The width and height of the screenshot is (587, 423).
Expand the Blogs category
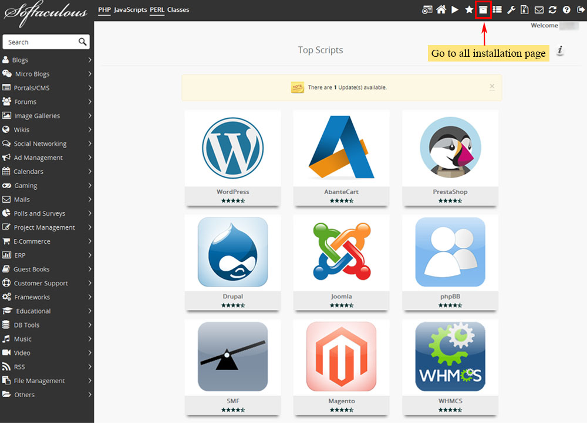[46, 60]
